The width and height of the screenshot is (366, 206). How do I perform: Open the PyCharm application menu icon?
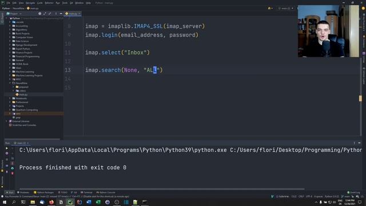(2, 3)
